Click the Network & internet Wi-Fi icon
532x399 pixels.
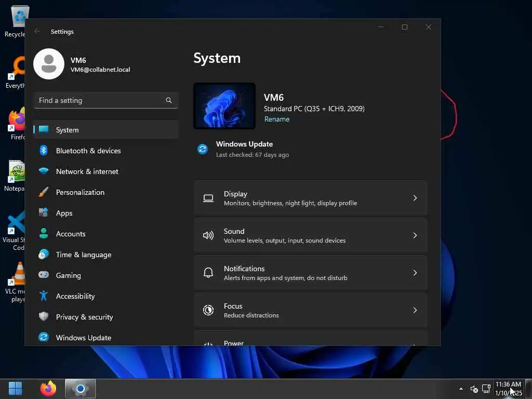(44, 171)
